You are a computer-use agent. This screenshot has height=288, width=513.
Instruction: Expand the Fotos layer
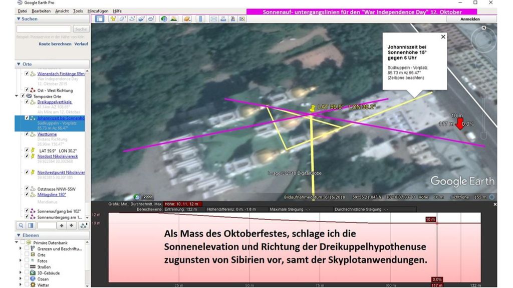tap(21, 260)
